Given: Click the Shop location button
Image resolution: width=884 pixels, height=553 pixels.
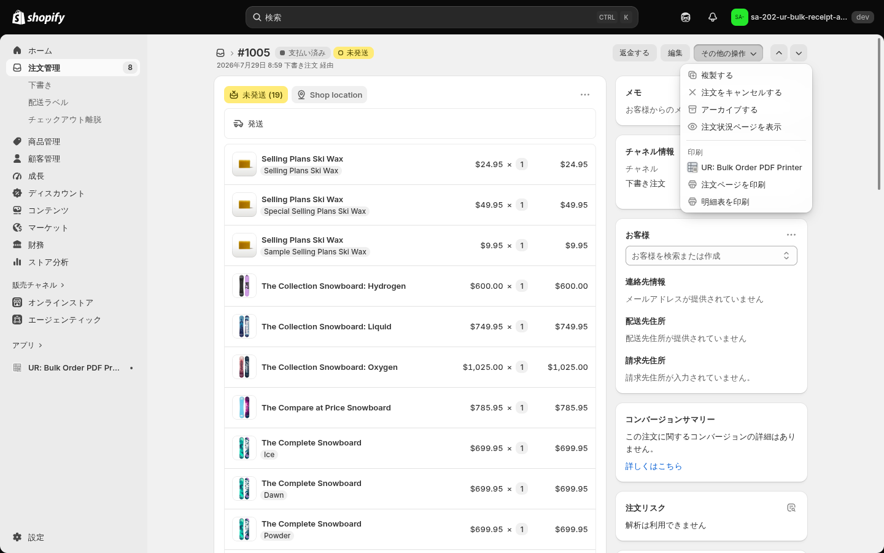Looking at the screenshot, I should [330, 95].
